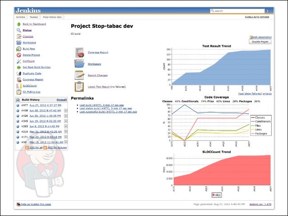This screenshot has height=216, width=288.
Task: Click the RSS for all feed icon
Action: point(27,147)
